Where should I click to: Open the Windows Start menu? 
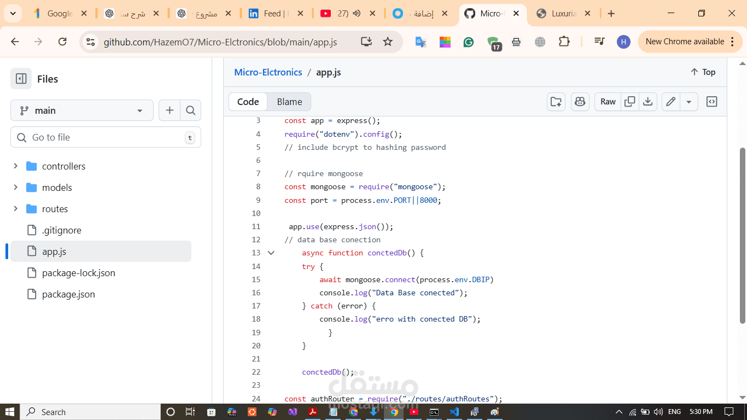(10, 412)
